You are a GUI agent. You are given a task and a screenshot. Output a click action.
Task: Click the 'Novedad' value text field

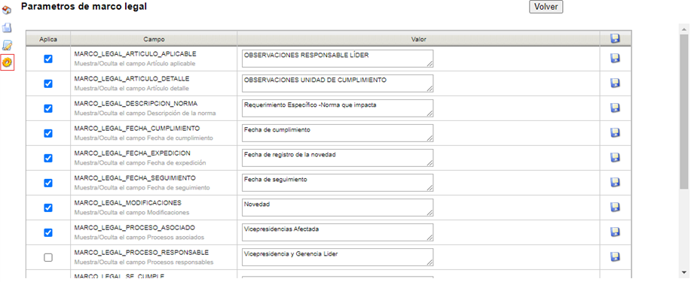(x=338, y=208)
